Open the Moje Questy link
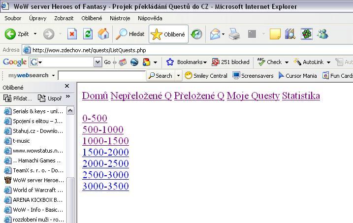The height and width of the screenshot is (223, 353). 253,96
